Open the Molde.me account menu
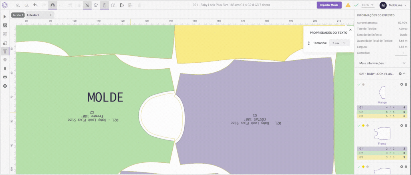The height and width of the screenshot is (175, 411). [x=393, y=5]
